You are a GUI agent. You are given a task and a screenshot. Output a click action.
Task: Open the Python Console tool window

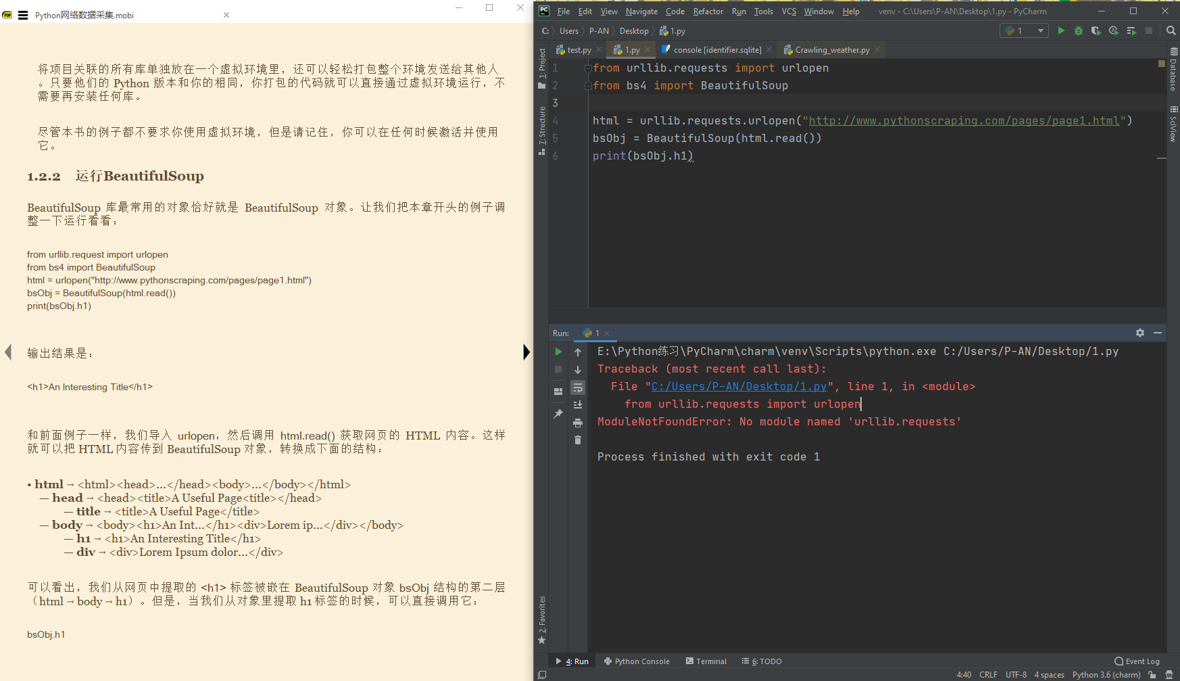pyautogui.click(x=637, y=661)
